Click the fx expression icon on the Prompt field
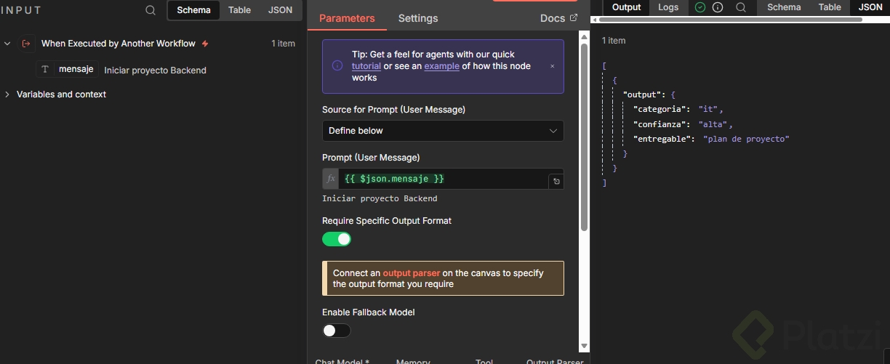This screenshot has height=364, width=890. click(331, 179)
